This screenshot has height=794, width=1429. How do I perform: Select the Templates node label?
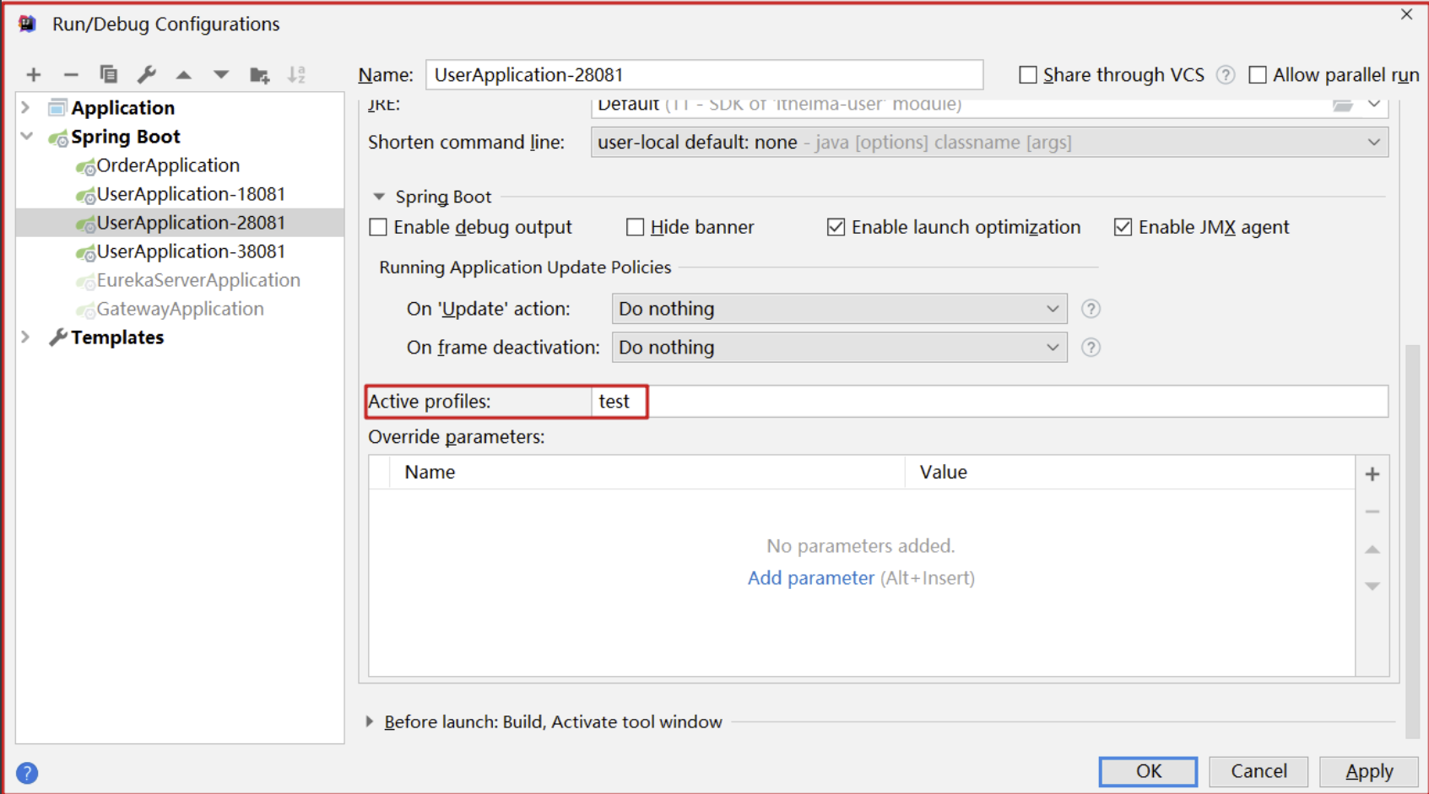point(117,338)
